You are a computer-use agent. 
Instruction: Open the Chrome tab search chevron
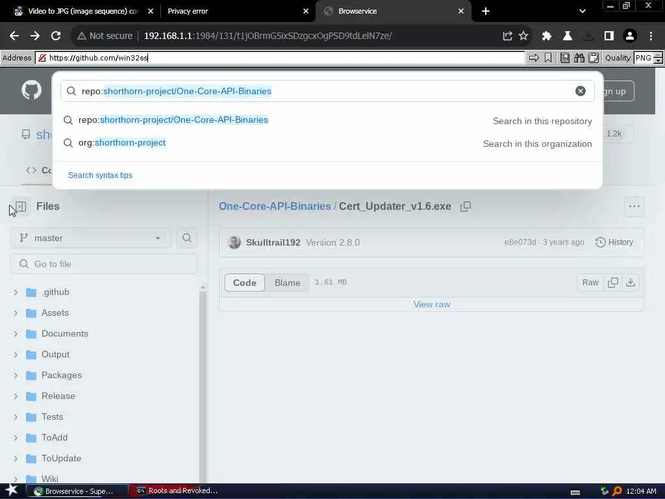click(x=583, y=11)
